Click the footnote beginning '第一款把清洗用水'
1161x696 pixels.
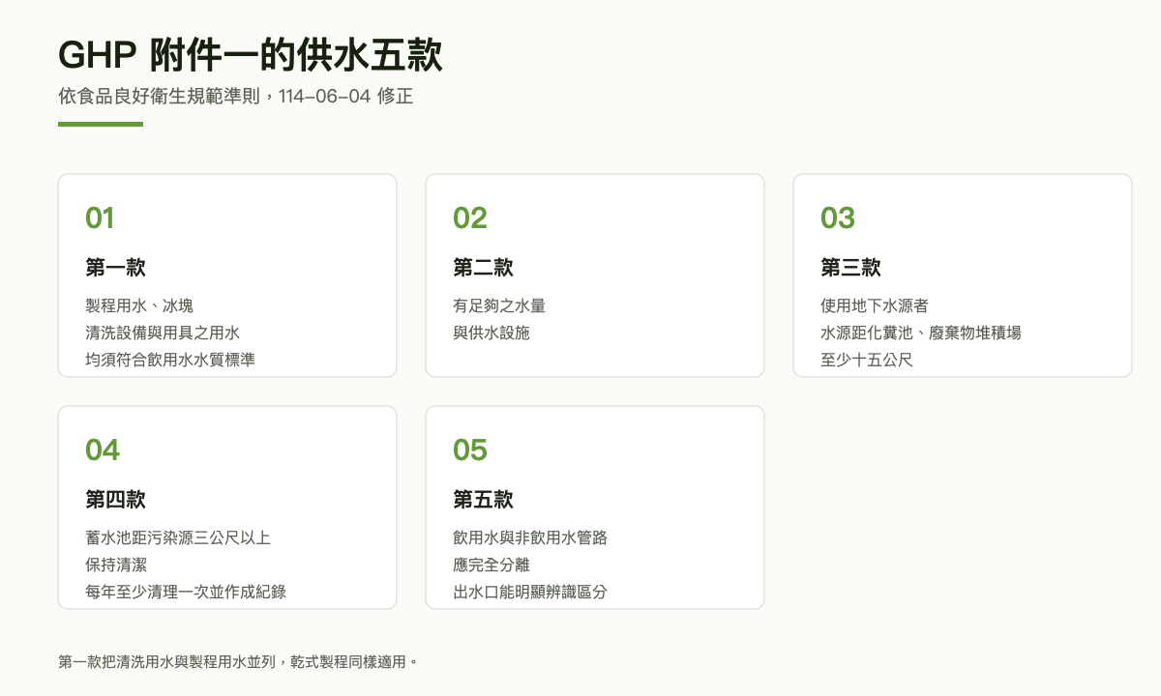click(x=238, y=662)
